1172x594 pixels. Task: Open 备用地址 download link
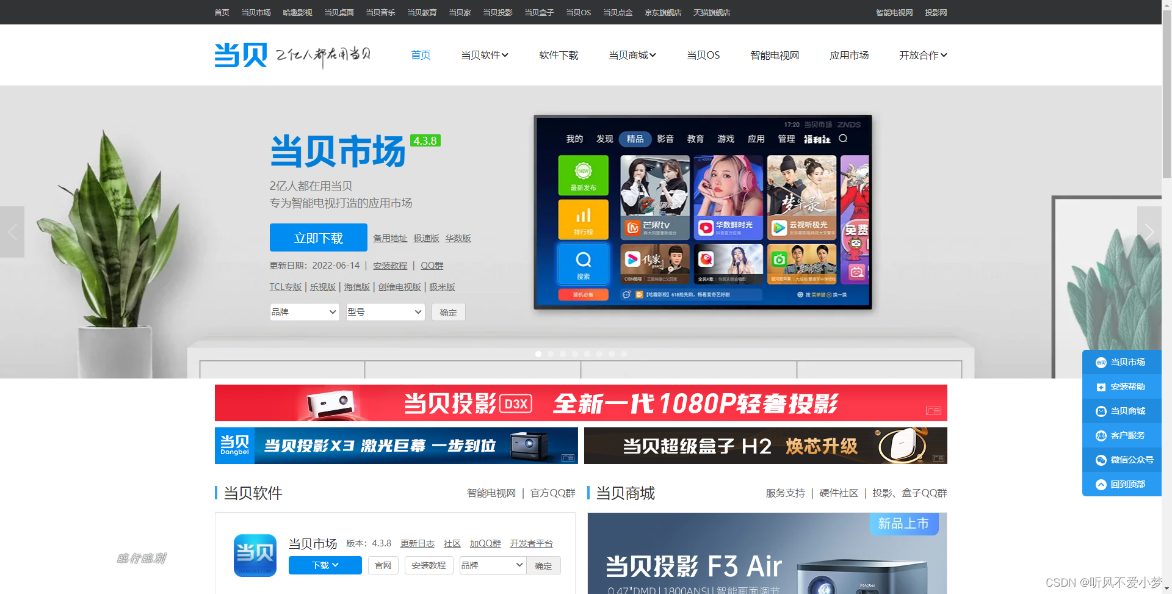click(x=390, y=238)
